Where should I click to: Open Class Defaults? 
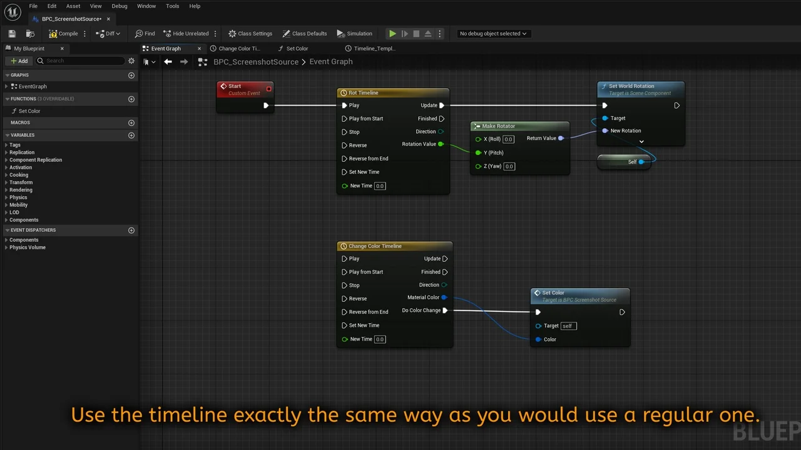[305, 34]
